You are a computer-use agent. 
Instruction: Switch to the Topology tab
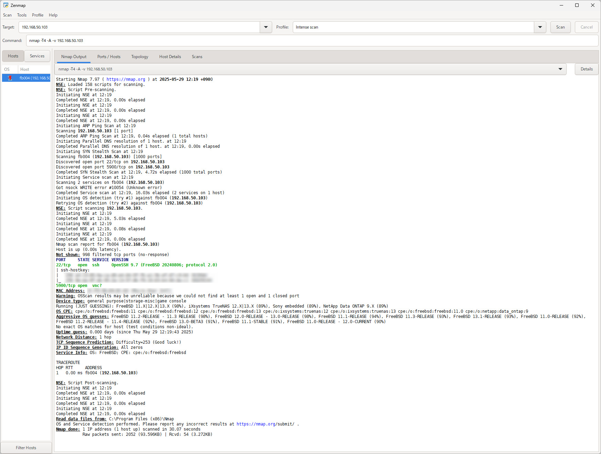[x=140, y=57]
